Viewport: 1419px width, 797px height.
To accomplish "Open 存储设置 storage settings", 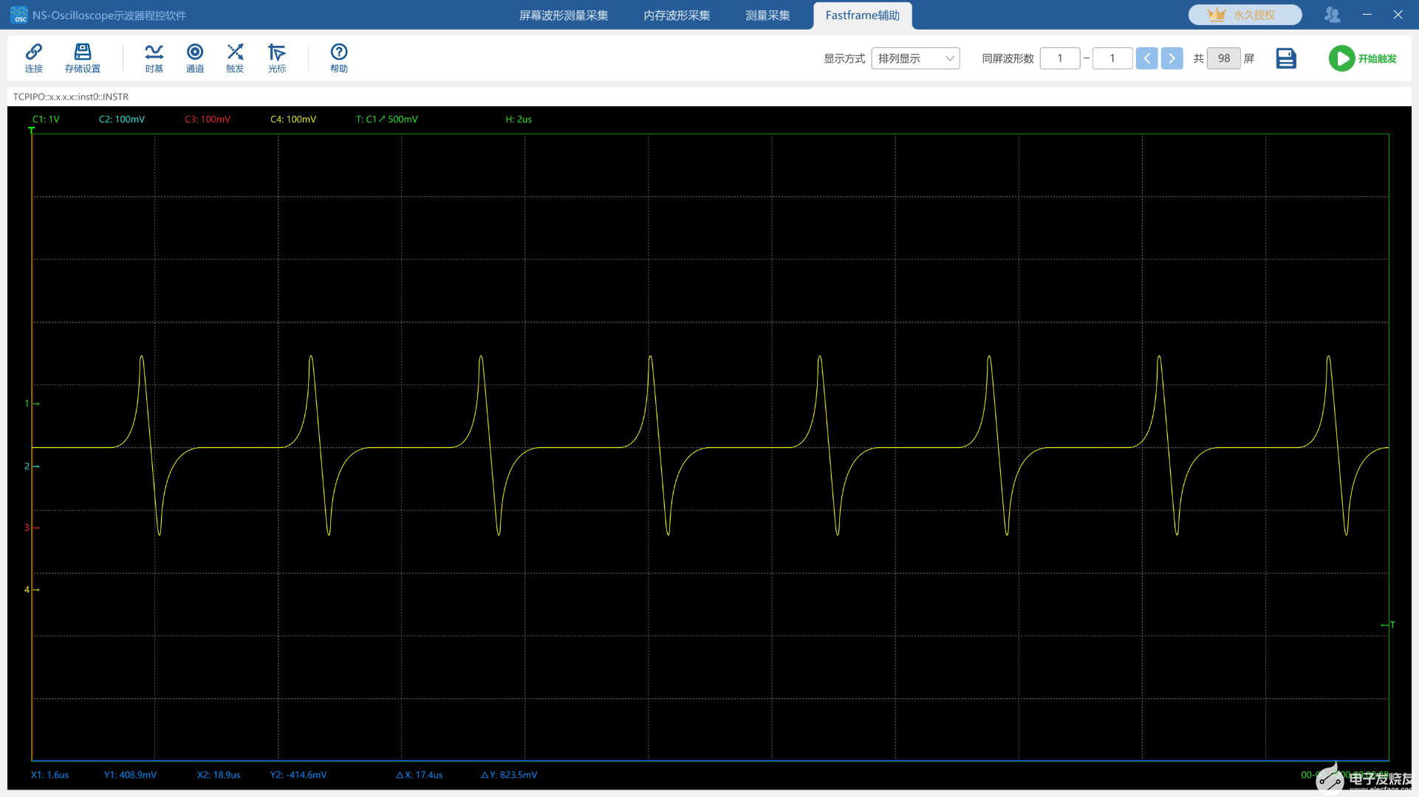I will click(82, 58).
